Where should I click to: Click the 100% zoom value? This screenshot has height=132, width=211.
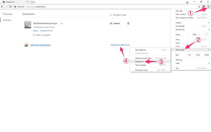(194, 35)
